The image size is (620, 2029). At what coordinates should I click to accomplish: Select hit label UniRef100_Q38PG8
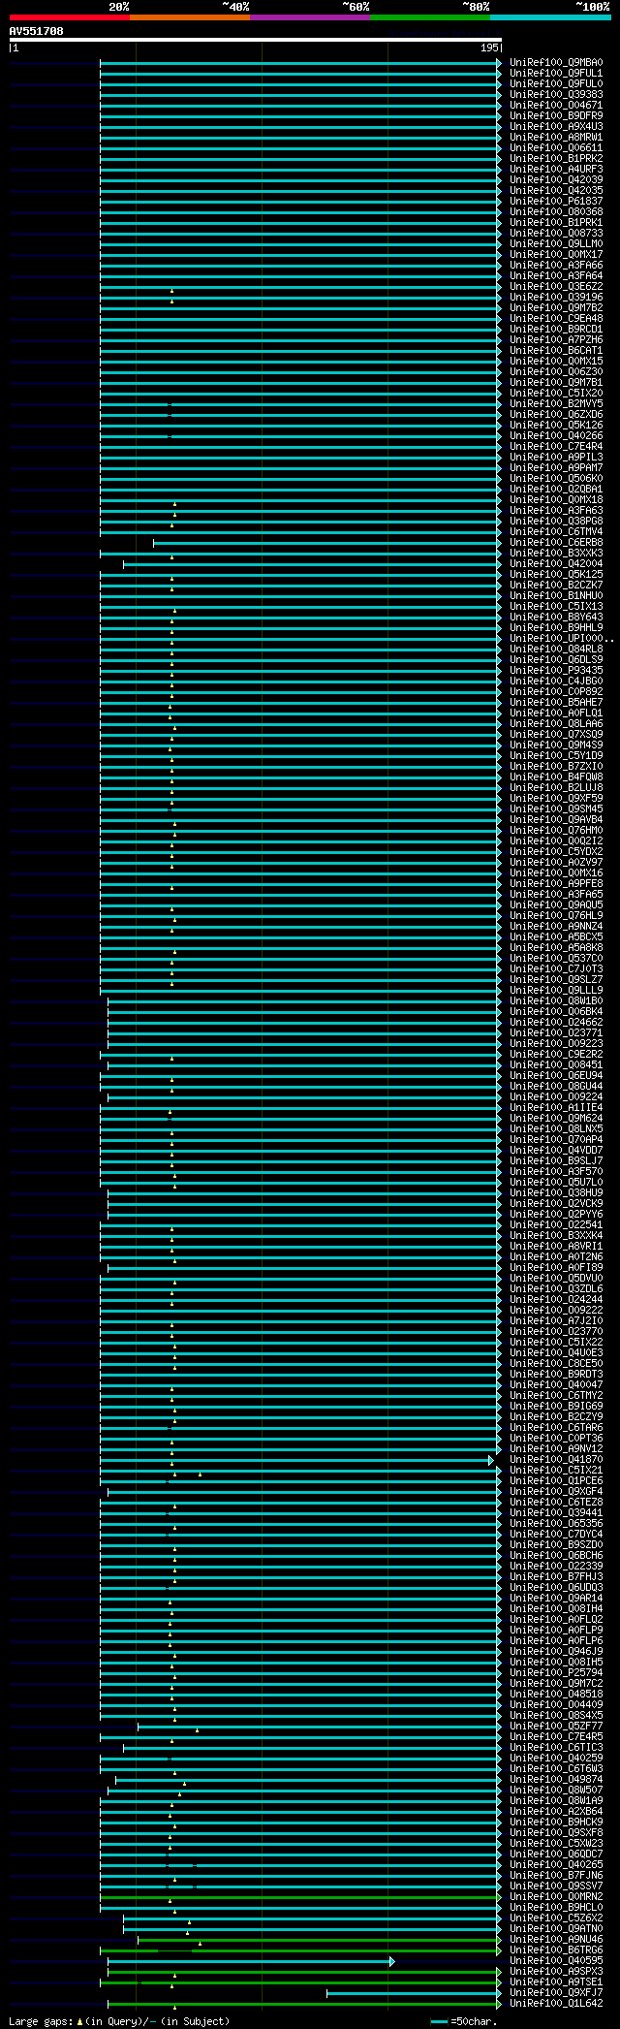556,521
